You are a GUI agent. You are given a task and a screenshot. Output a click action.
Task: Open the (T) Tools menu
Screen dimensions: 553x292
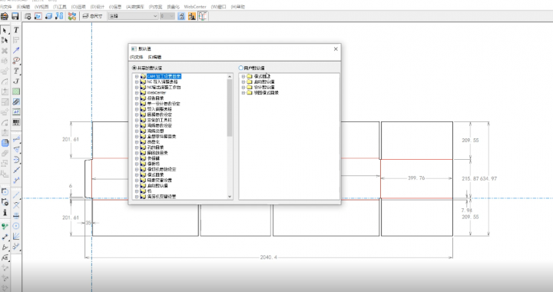click(x=60, y=7)
